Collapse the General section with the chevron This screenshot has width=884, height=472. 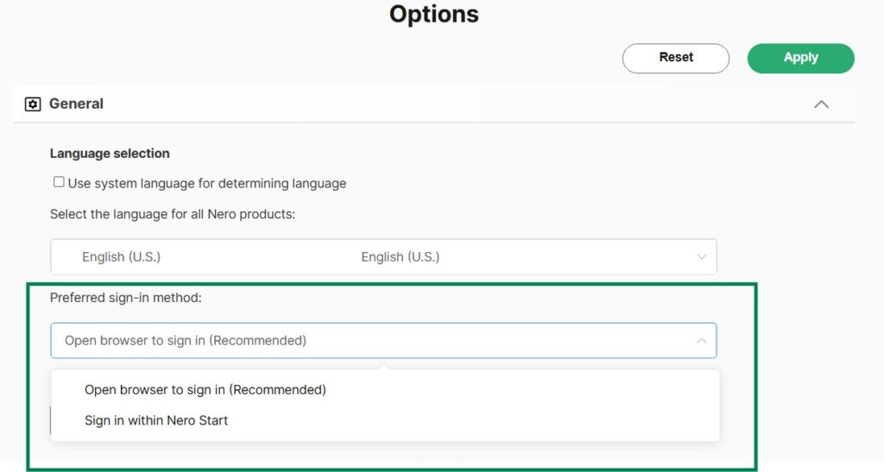tap(821, 104)
